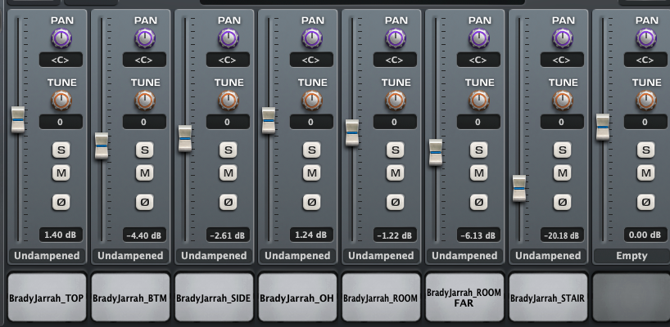
Task: Mute the BradyJarrah_BTM channel
Action: point(144,173)
